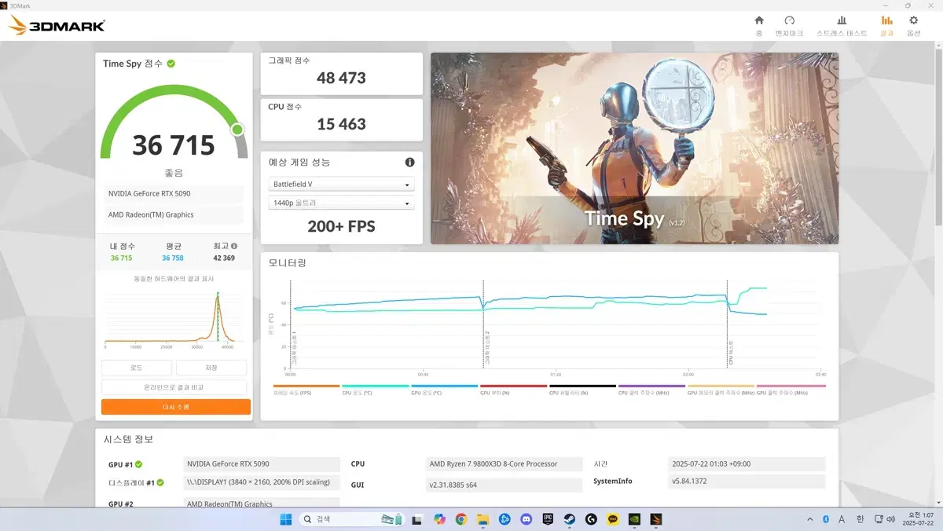
Task: Open the 벤치마크 (Benchmarks) tab
Action: pos(789,25)
